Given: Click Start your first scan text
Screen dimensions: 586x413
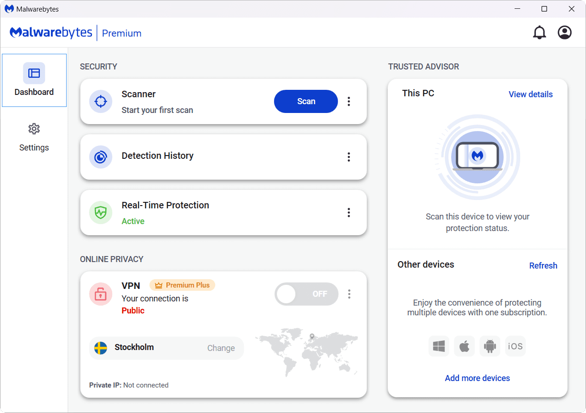Looking at the screenshot, I should [157, 110].
